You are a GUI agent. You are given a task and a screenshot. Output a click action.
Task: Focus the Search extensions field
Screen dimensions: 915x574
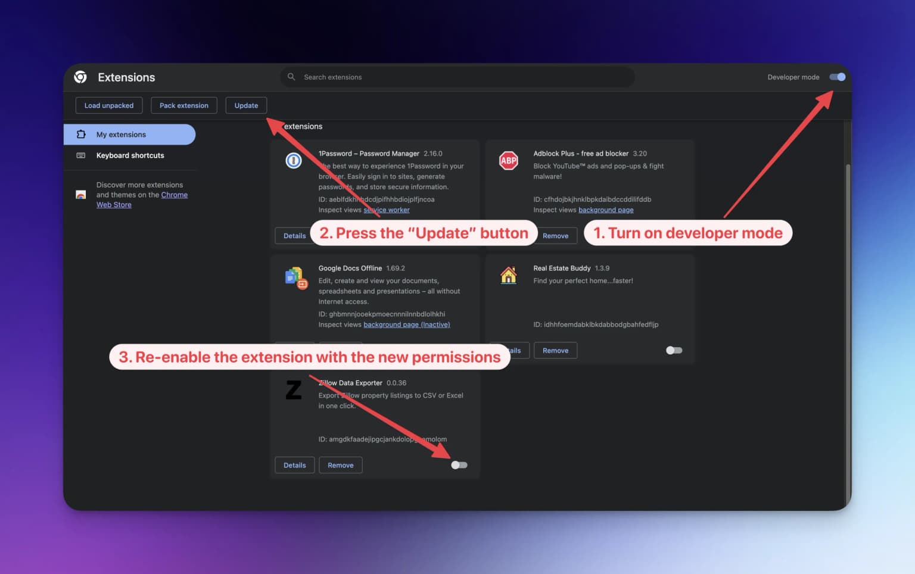point(457,77)
